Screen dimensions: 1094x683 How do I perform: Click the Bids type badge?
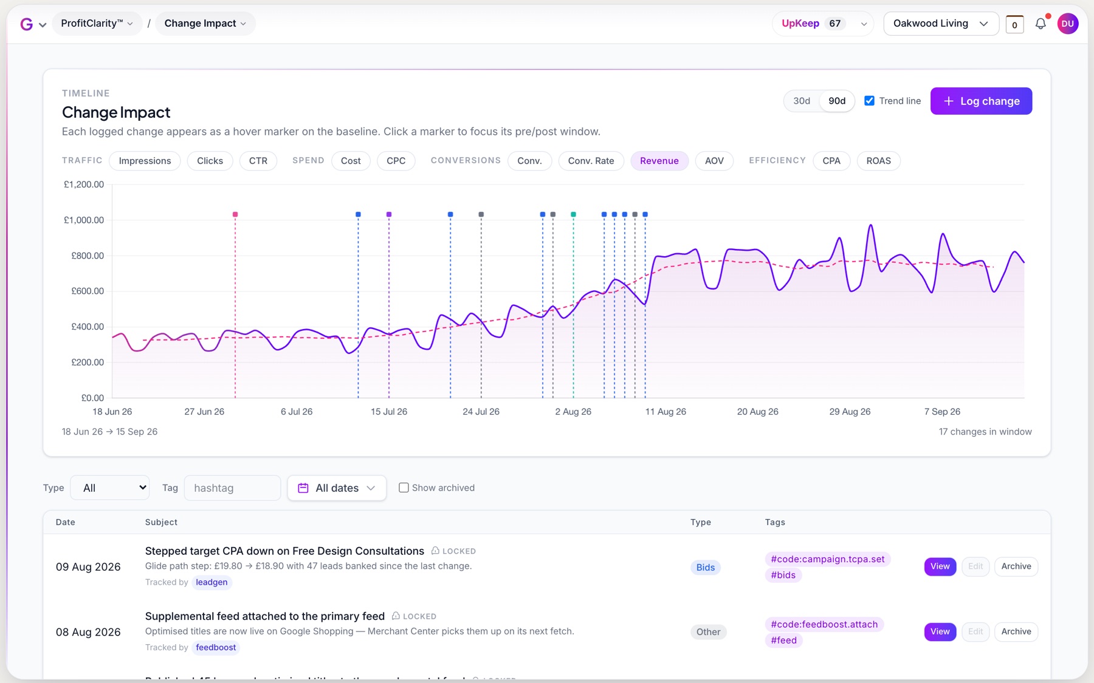(706, 567)
